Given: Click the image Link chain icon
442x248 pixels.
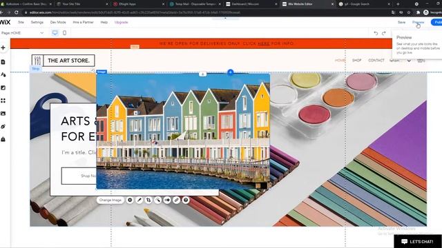Looking at the screenshot, I should (x=176, y=200).
